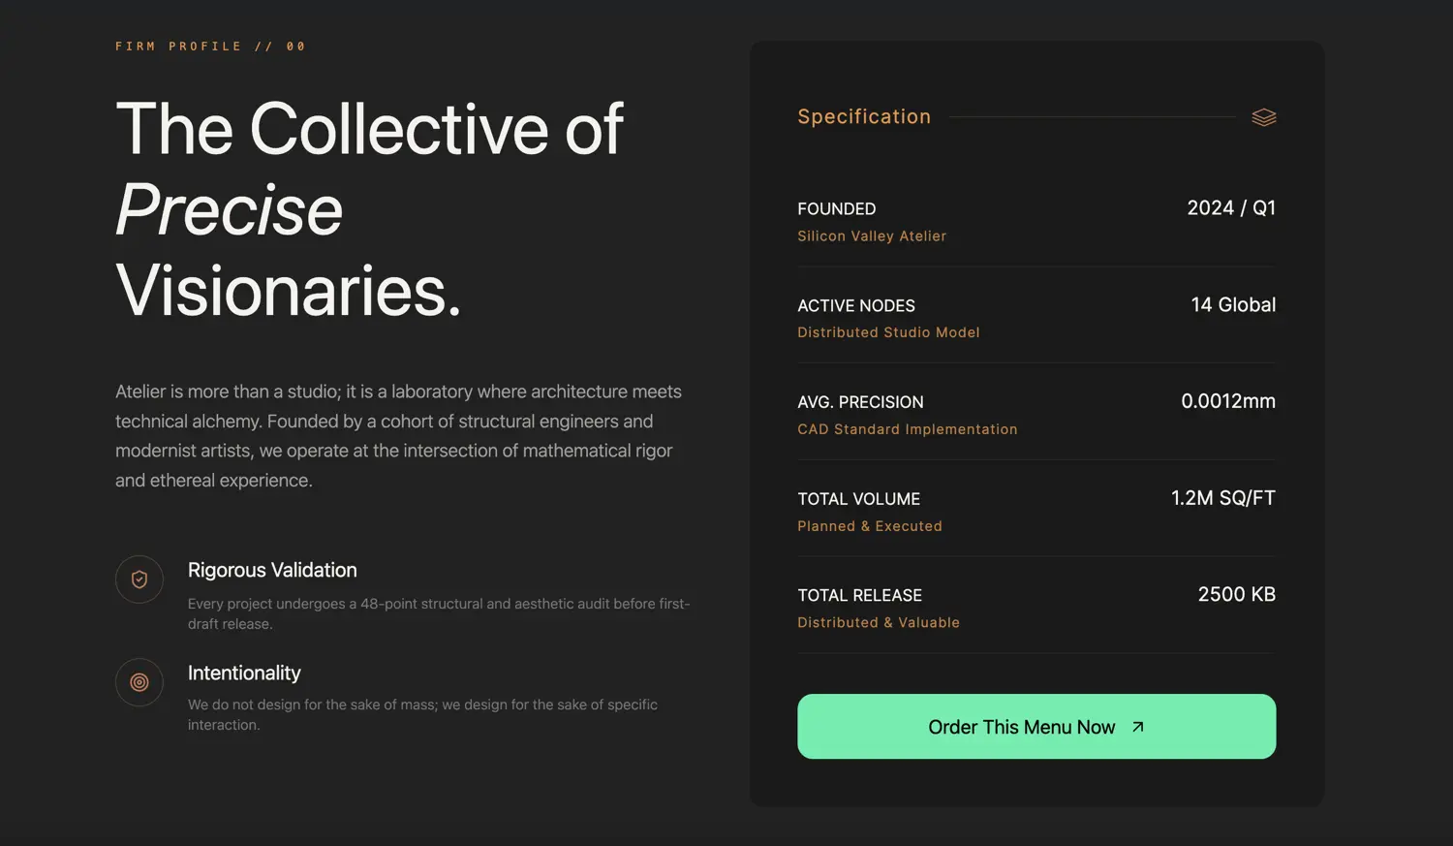Select the FIRM PROFILE // 00 label
This screenshot has height=846, width=1453.
click(210, 47)
